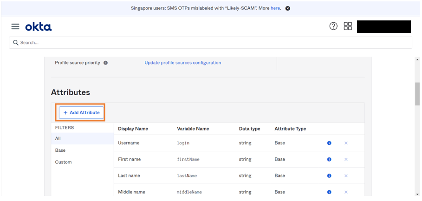
Task: Click the vertical scrollbar thumb
Action: pos(417,94)
